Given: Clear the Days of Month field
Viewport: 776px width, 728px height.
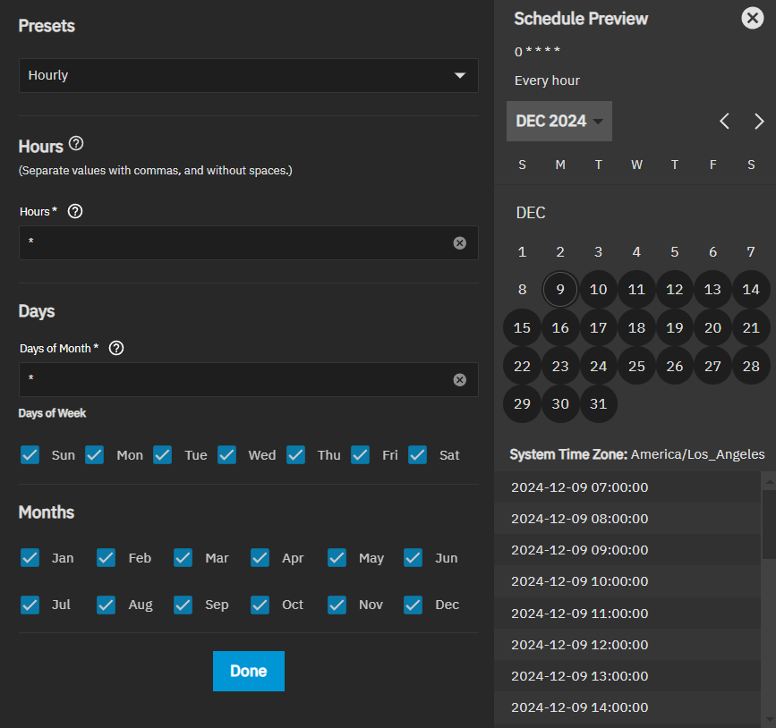Looking at the screenshot, I should tap(459, 379).
